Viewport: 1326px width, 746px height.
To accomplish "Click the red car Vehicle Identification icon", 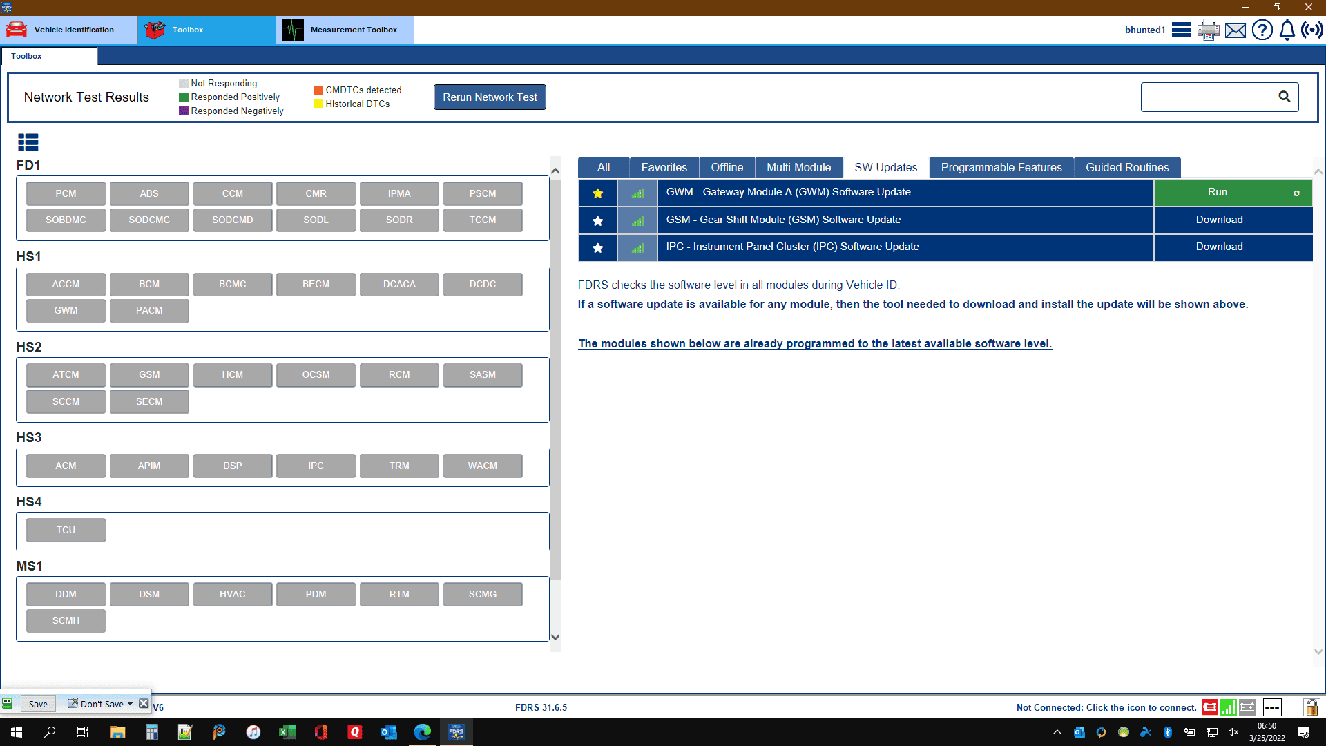I will point(17,30).
